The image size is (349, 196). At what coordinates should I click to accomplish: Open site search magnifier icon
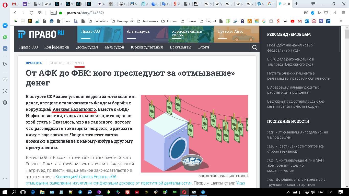point(254,47)
